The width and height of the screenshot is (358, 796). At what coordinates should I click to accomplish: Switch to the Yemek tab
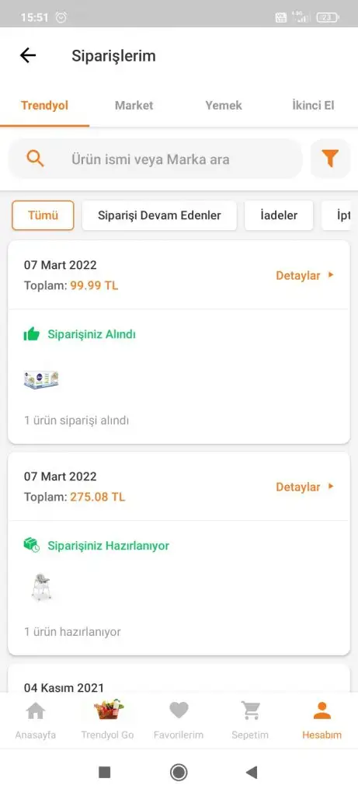click(x=224, y=106)
